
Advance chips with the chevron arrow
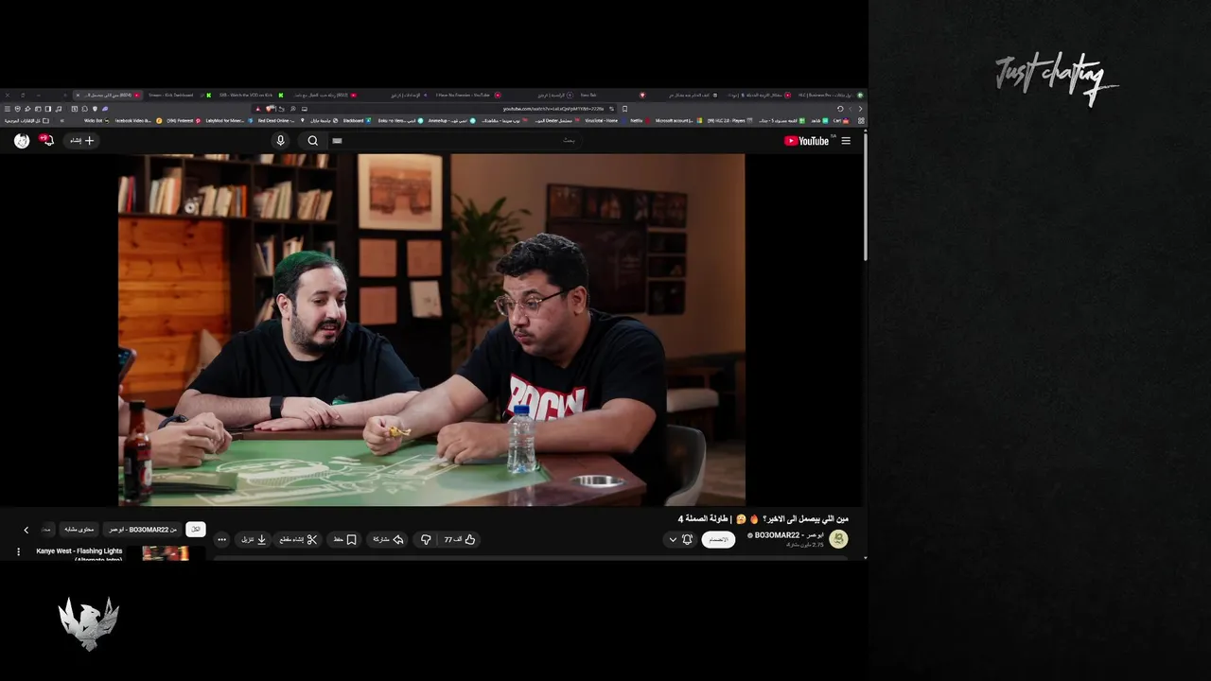[26, 530]
